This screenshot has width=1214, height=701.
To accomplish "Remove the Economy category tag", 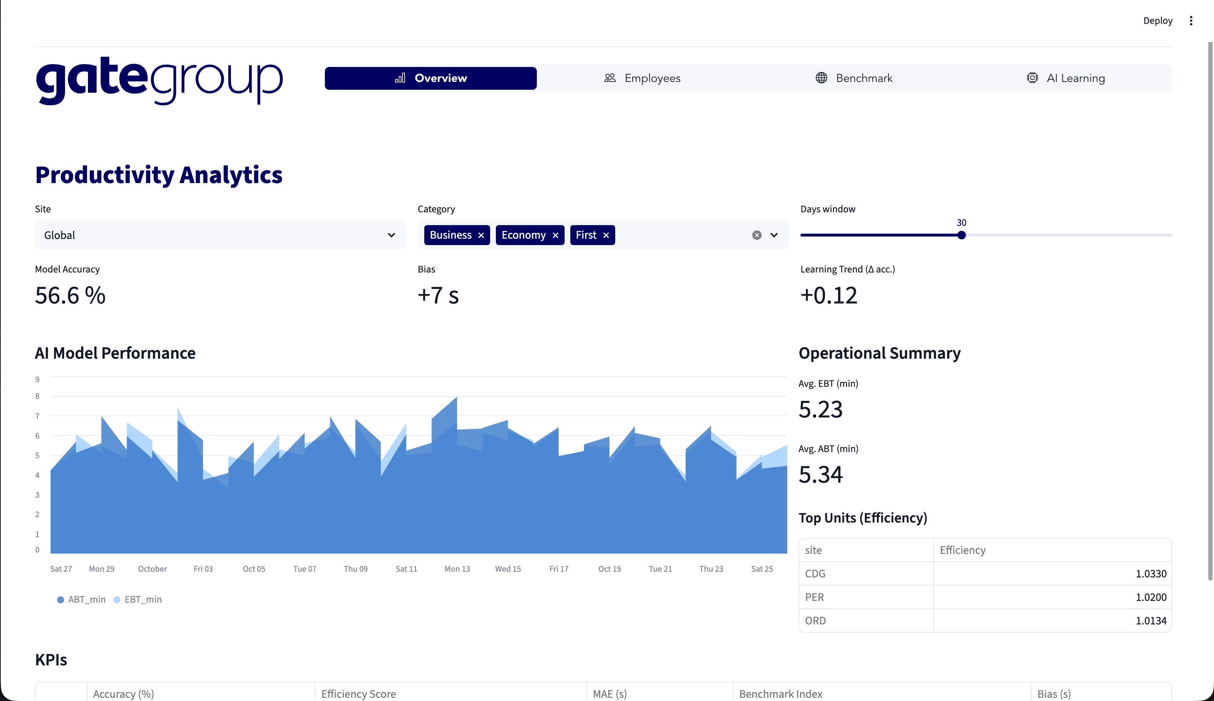I will (555, 235).
